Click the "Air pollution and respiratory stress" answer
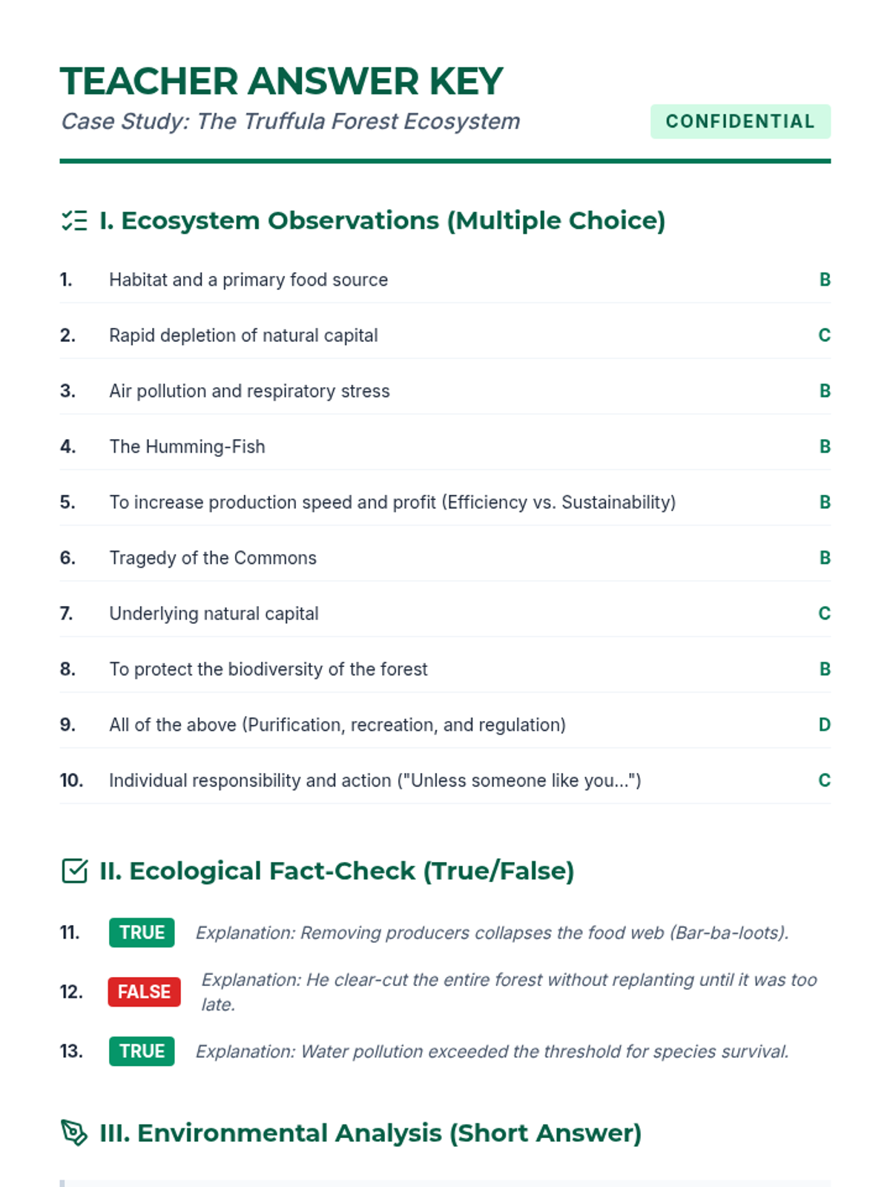The height and width of the screenshot is (1187, 890). (x=249, y=391)
